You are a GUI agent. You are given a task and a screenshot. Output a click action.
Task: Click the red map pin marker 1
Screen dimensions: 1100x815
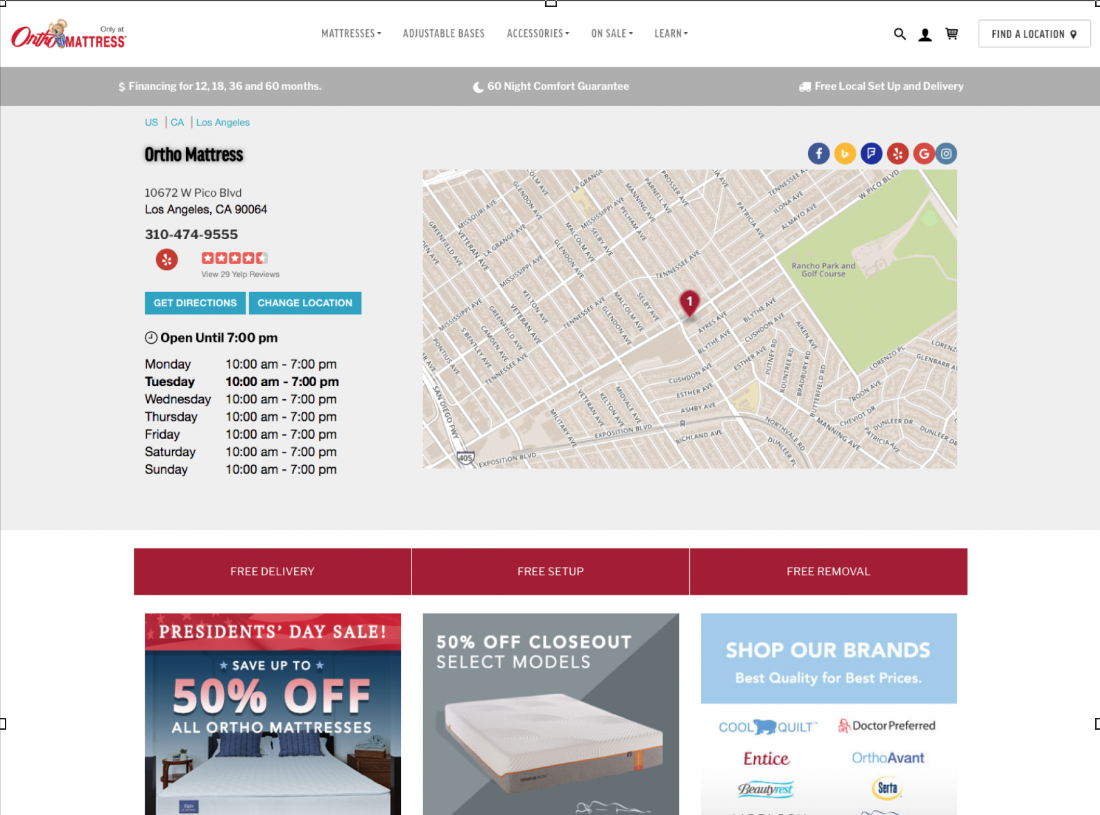pyautogui.click(x=689, y=303)
